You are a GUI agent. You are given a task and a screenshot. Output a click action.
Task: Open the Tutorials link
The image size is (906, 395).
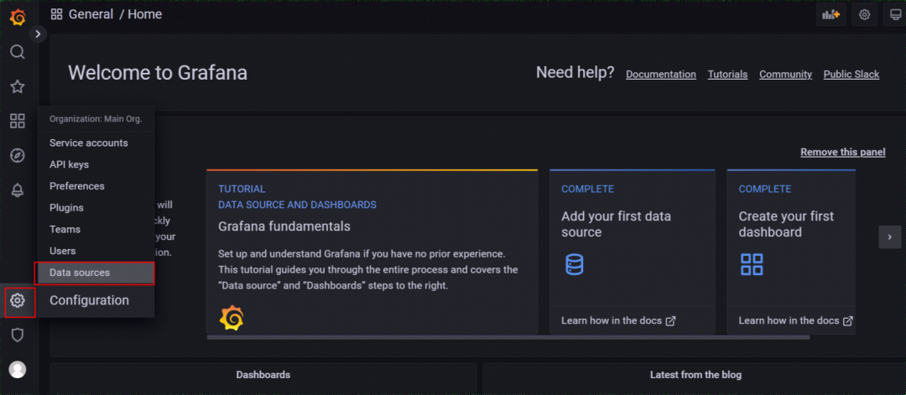point(727,75)
